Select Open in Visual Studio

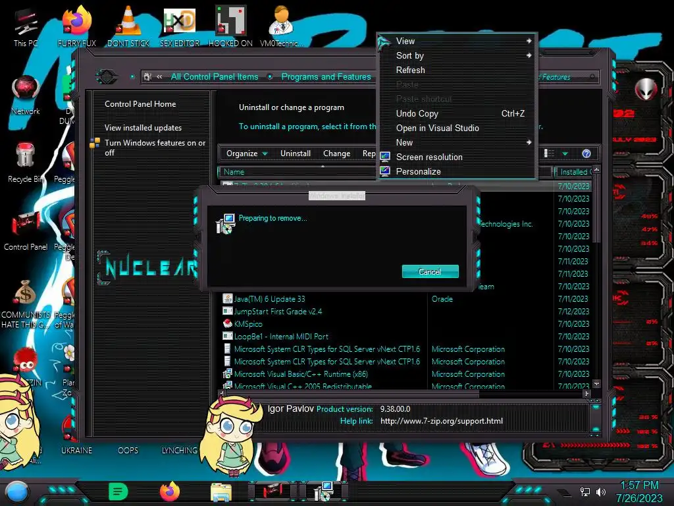click(457, 128)
